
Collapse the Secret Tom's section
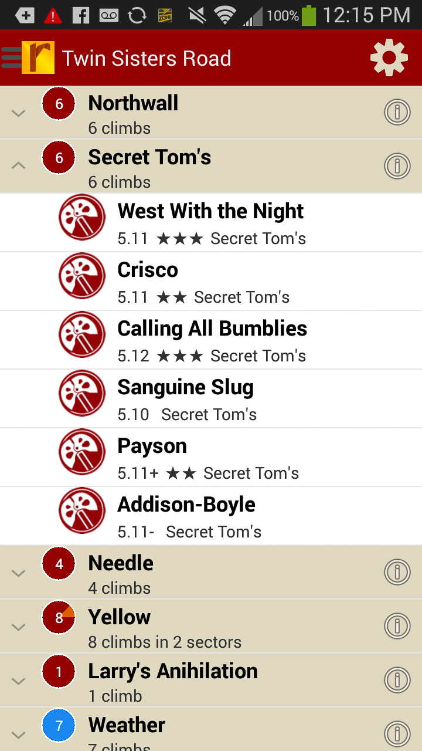click(x=19, y=166)
